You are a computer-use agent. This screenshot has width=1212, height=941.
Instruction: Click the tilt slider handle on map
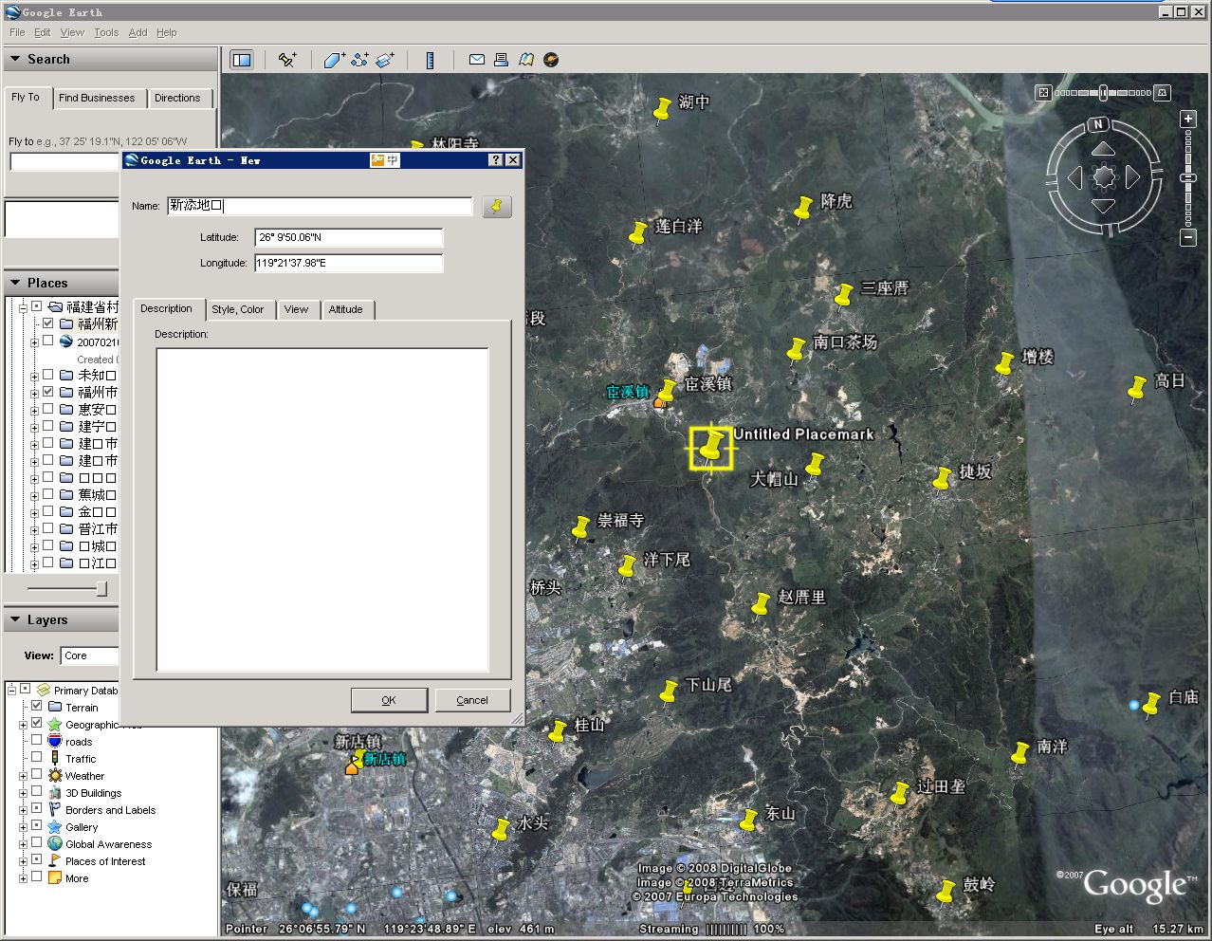(1103, 93)
